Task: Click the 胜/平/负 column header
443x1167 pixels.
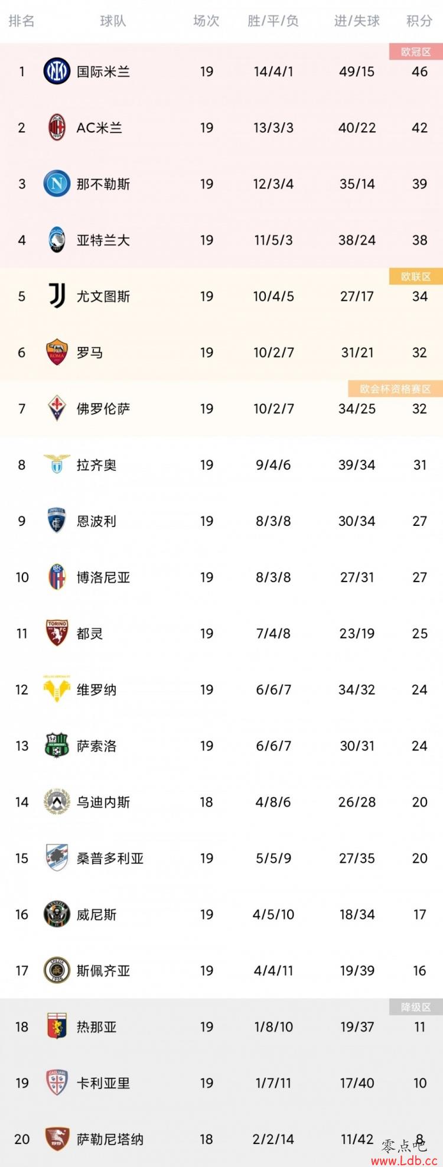Action: (x=273, y=21)
